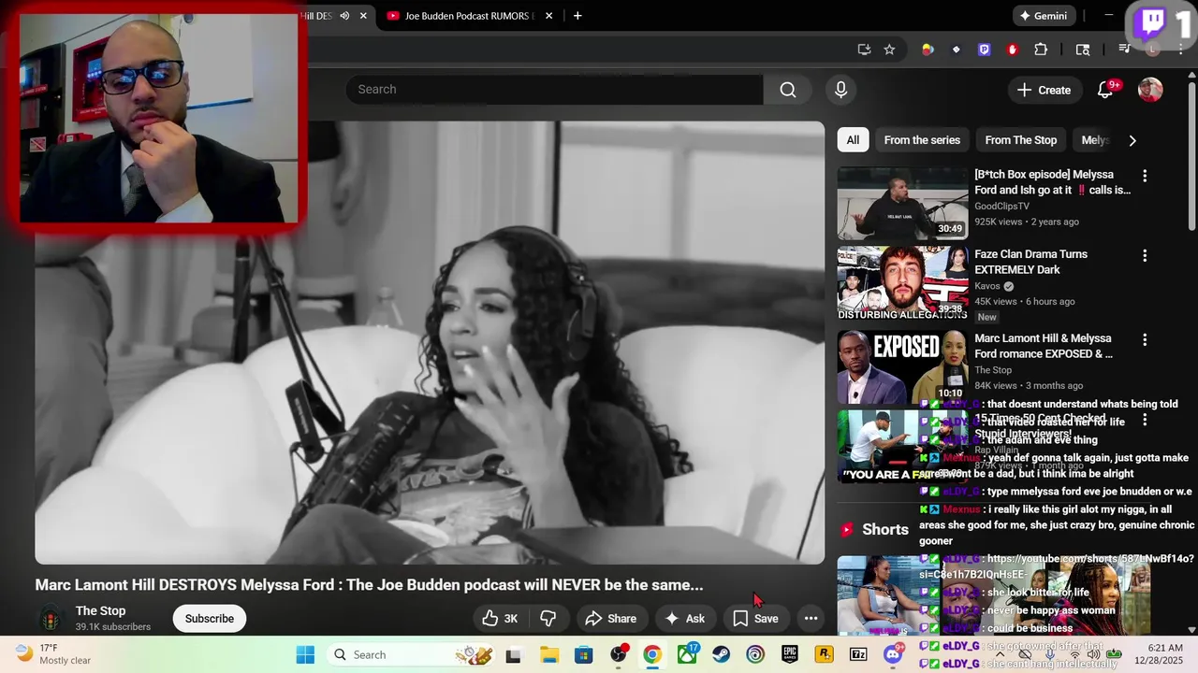Image resolution: width=1198 pixels, height=673 pixels.
Task: Open options for GoodClipsTV video
Action: pyautogui.click(x=1144, y=176)
